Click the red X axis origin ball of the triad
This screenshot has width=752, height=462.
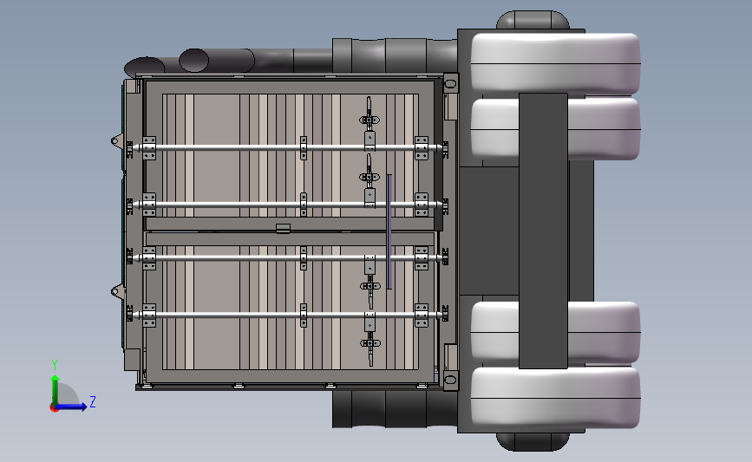click(x=54, y=408)
